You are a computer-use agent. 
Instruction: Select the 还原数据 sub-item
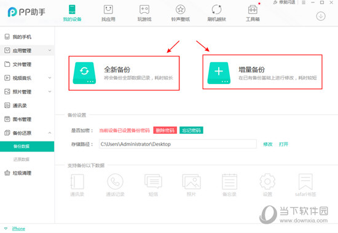[x=22, y=159]
